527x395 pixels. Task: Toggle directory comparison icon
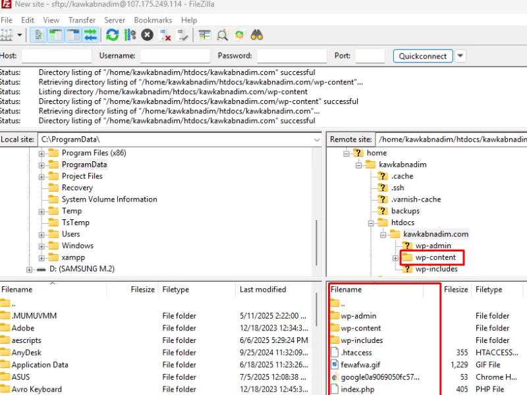point(222,35)
